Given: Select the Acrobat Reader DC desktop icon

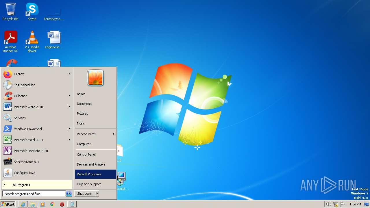Looking at the screenshot, I should [10, 42].
